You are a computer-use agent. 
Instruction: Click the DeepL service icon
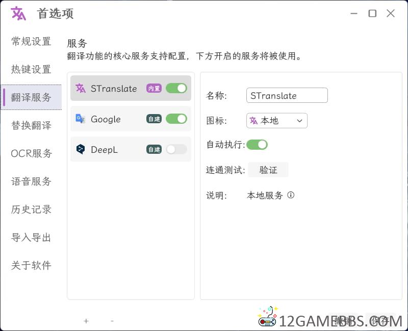[81, 149]
